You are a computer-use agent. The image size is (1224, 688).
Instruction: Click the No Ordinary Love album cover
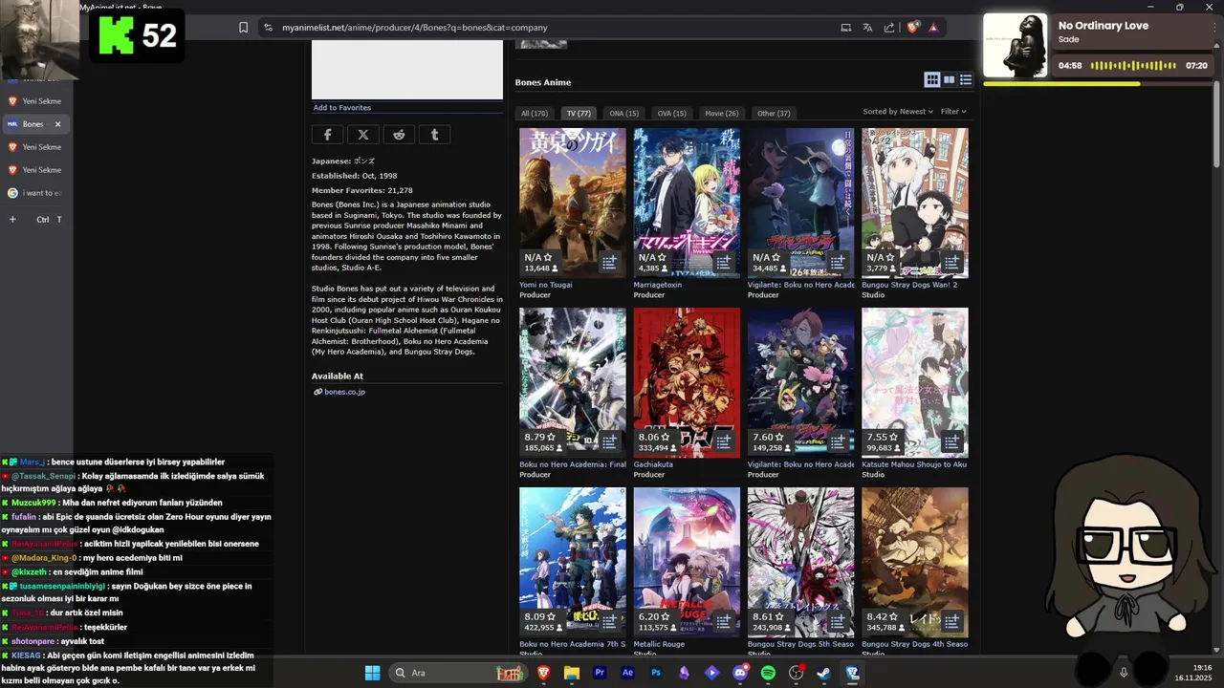pyautogui.click(x=1016, y=45)
